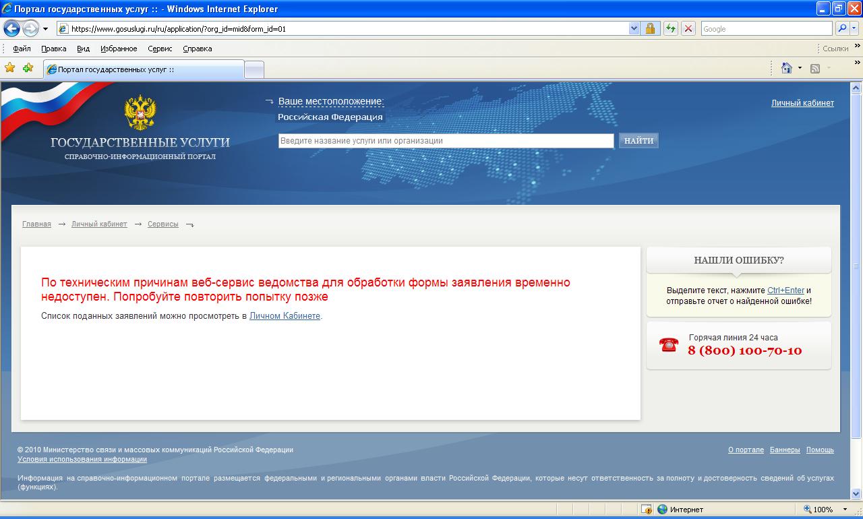
Task: Open a new blank tab
Action: 254,70
